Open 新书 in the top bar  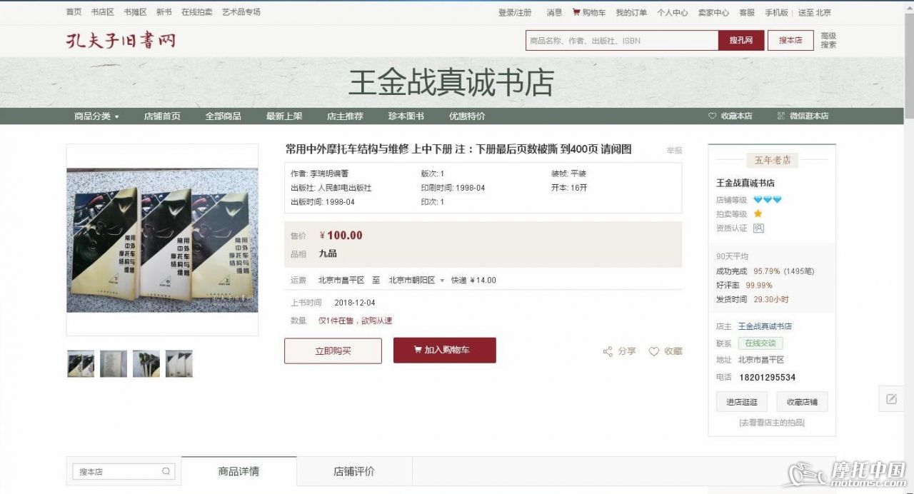click(164, 12)
